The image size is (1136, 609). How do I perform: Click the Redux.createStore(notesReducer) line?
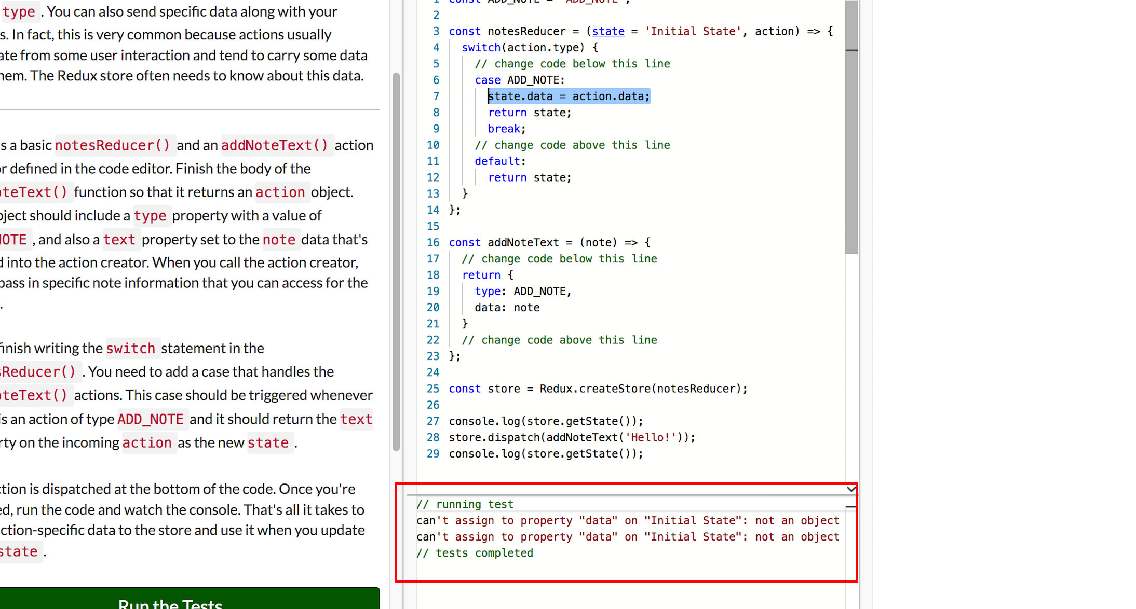(x=598, y=389)
